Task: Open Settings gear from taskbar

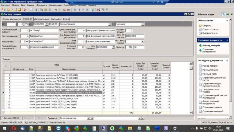Action: (175, 128)
